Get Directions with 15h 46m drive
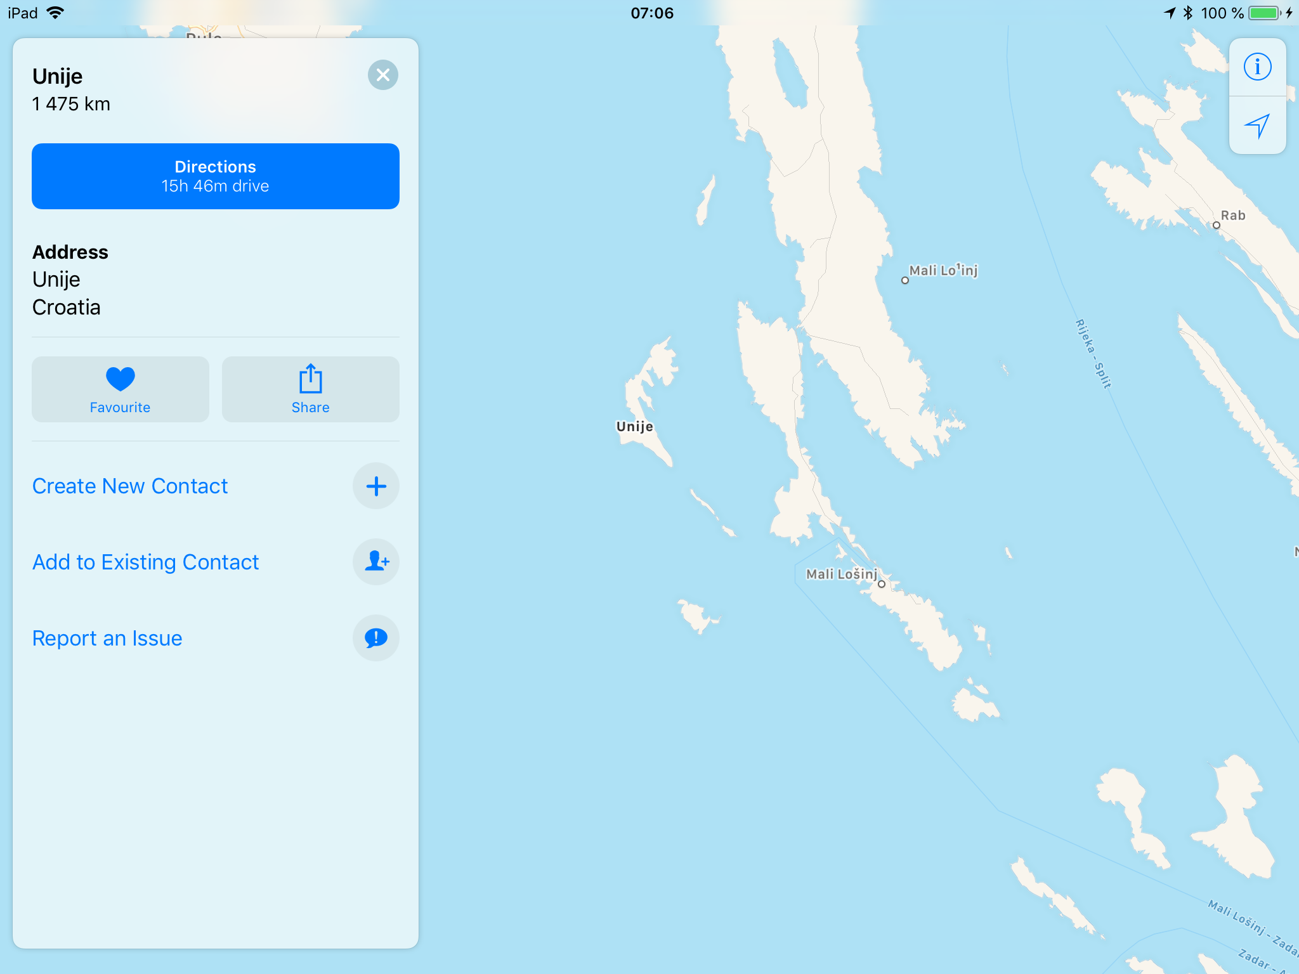 tap(216, 176)
